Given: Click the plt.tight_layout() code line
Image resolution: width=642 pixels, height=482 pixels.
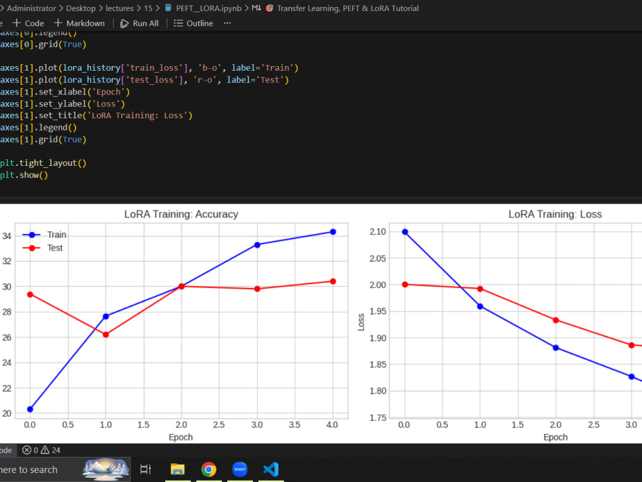Looking at the screenshot, I should [44, 163].
